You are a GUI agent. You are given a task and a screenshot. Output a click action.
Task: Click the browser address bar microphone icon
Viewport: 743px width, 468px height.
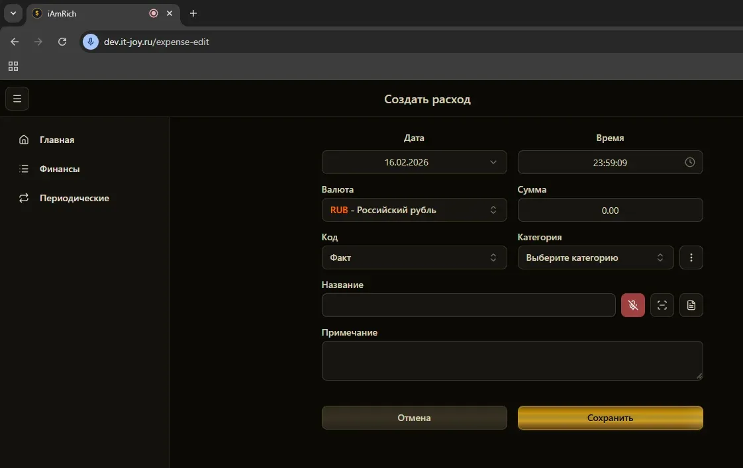tap(91, 42)
